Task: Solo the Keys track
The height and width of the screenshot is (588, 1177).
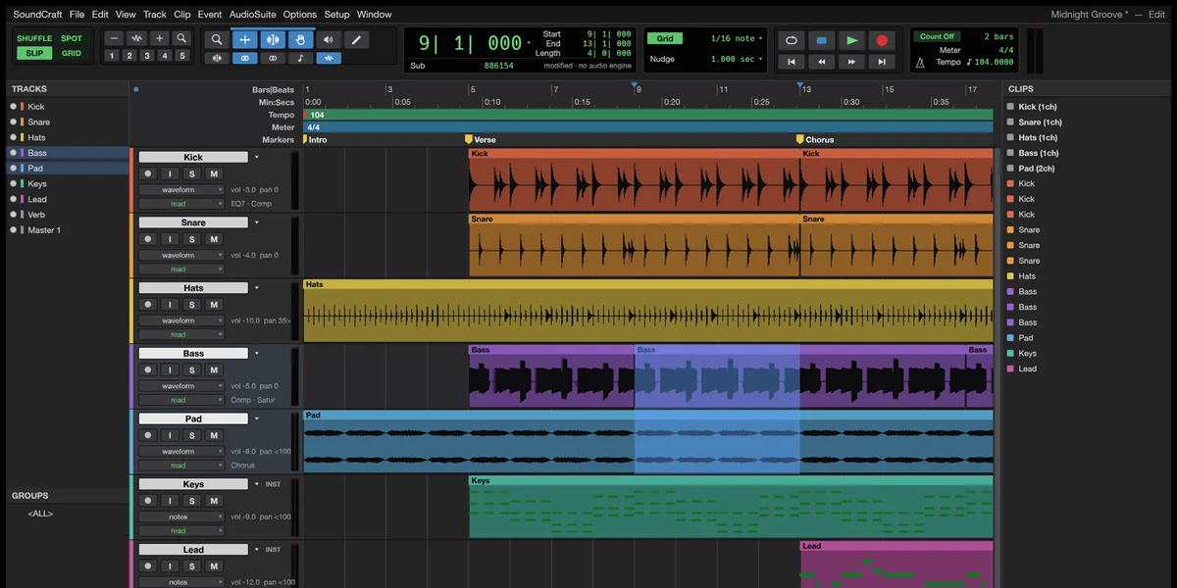Action: tap(192, 501)
